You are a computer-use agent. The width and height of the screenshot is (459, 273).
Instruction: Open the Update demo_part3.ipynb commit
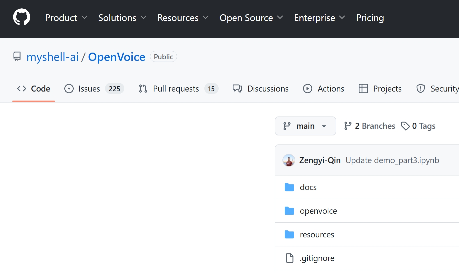(392, 160)
